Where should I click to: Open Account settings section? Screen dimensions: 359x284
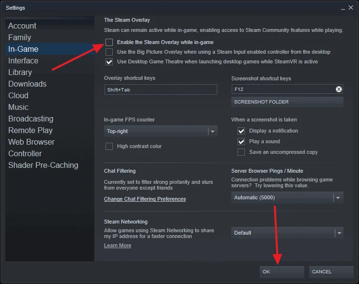(50, 26)
